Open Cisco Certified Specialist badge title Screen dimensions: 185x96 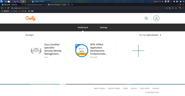pyautogui.click(x=53, y=49)
